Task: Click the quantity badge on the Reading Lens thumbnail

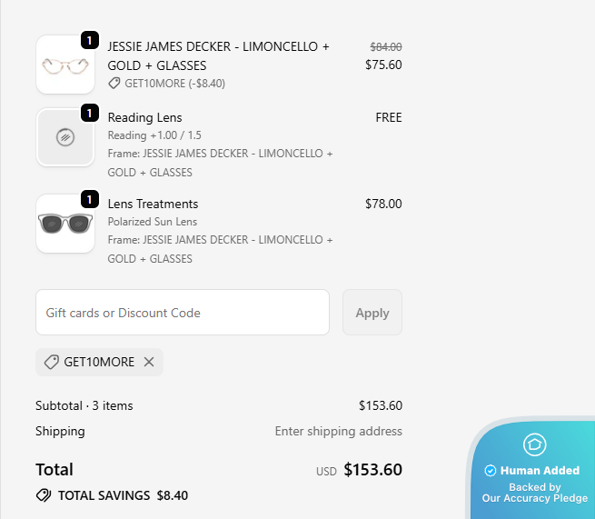Action: 89,113
